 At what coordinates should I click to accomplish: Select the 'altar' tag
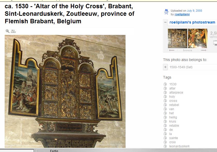tap(172, 88)
